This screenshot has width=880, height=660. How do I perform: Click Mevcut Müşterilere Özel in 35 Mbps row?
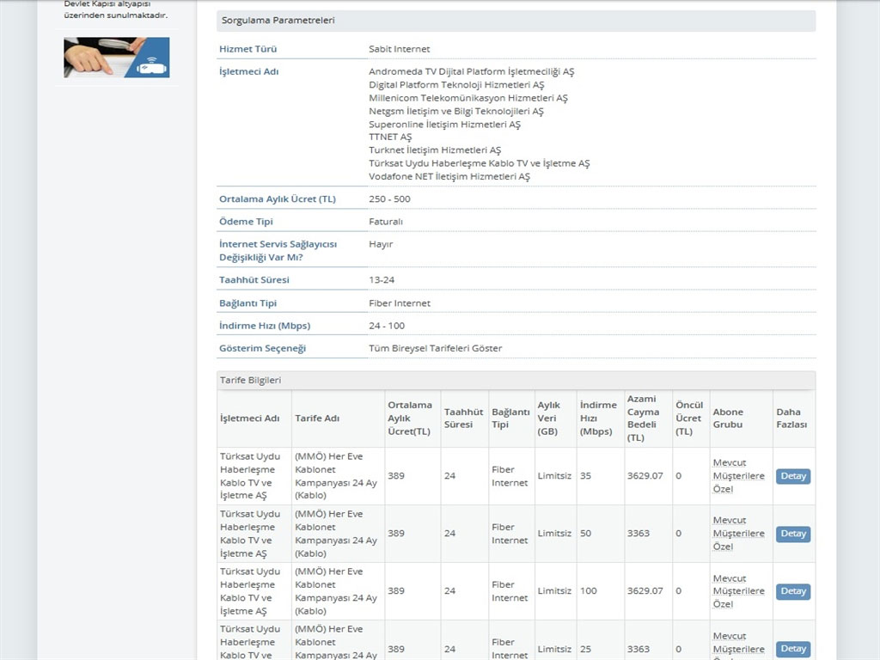coord(738,475)
